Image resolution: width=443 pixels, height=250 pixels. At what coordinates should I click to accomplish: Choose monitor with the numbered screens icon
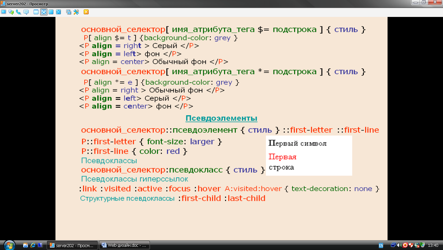[x=69, y=12]
